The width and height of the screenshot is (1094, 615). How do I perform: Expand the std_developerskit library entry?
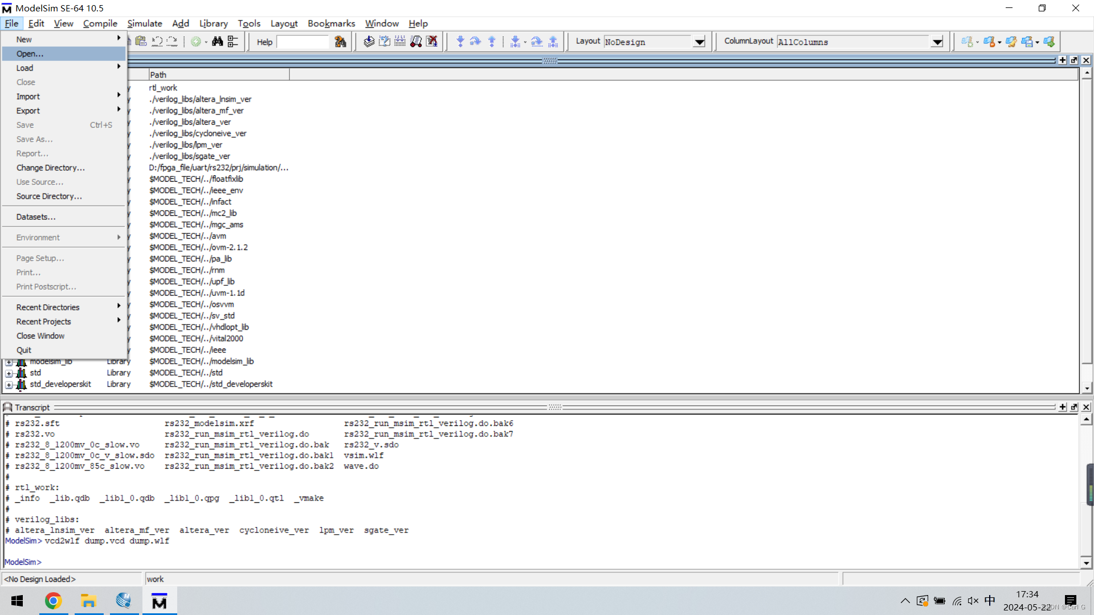[x=9, y=384]
